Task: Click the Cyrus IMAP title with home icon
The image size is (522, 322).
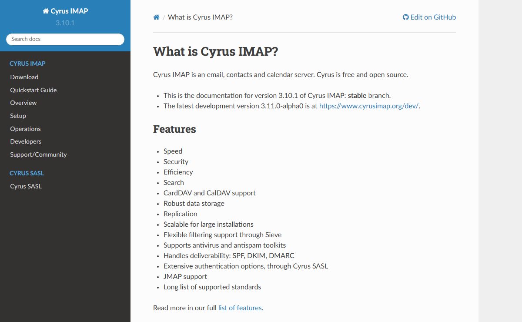Action: [x=65, y=11]
